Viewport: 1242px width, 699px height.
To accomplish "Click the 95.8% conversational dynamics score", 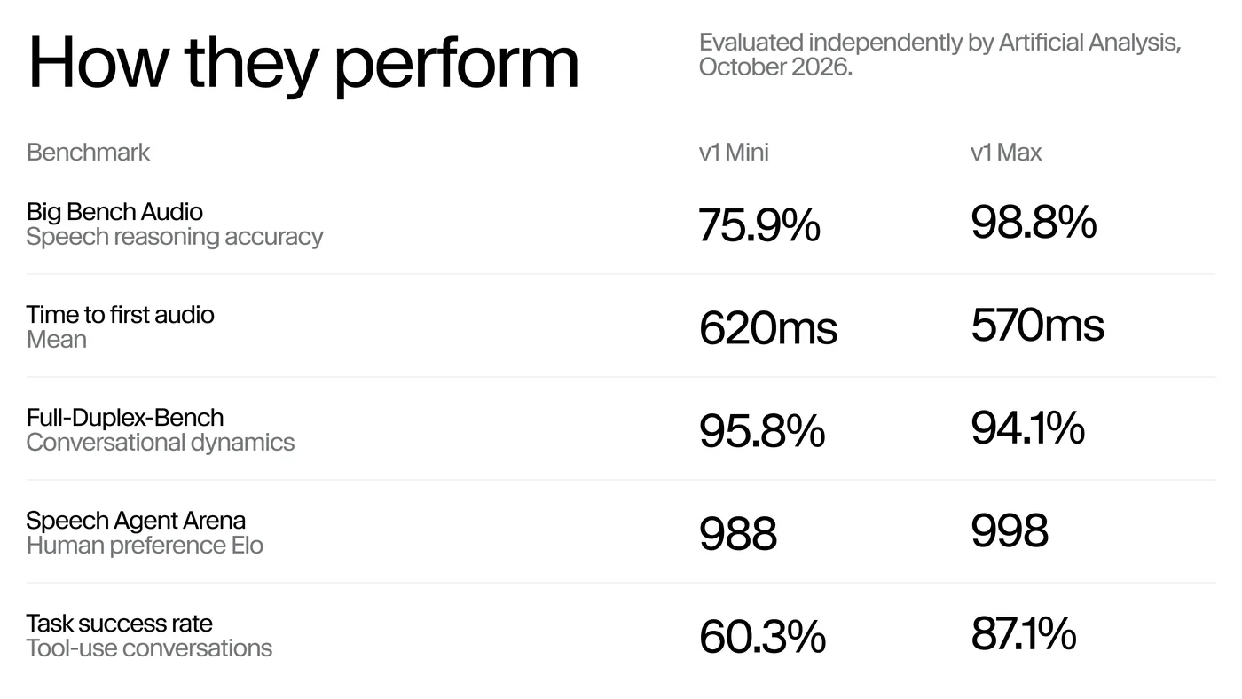I will pos(762,431).
